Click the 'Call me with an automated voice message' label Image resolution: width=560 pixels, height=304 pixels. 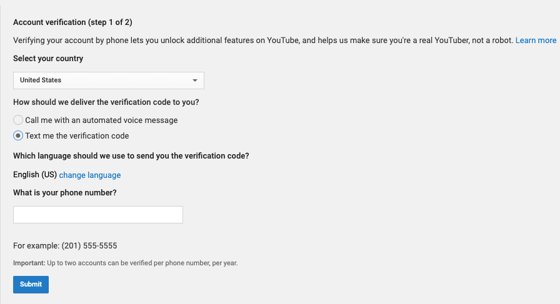tap(101, 120)
